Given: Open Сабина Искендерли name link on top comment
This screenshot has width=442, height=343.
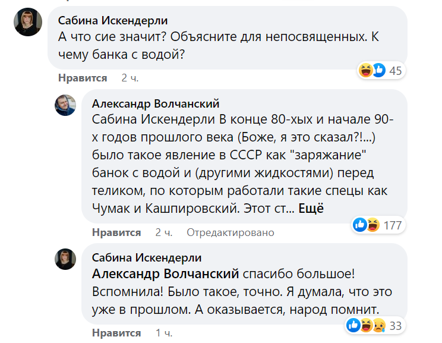Looking at the screenshot, I should (113, 21).
